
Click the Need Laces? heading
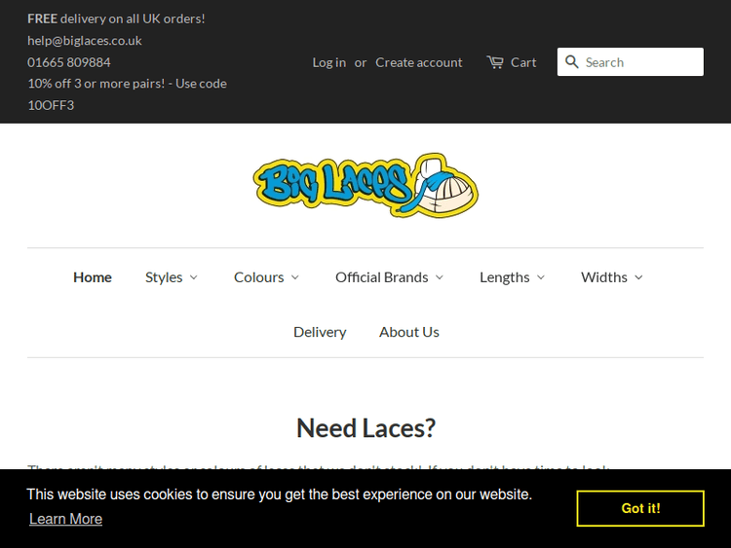pyautogui.click(x=365, y=428)
